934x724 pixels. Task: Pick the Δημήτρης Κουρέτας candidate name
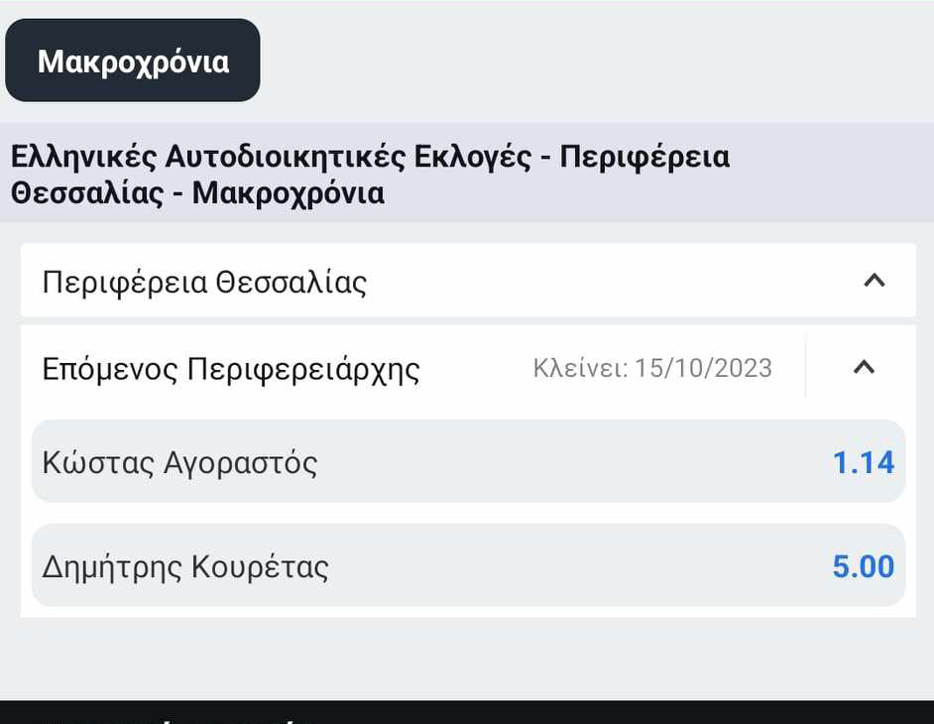tap(185, 567)
